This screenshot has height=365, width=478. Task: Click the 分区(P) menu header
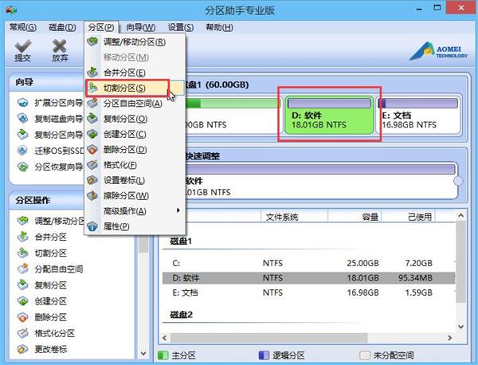click(101, 27)
